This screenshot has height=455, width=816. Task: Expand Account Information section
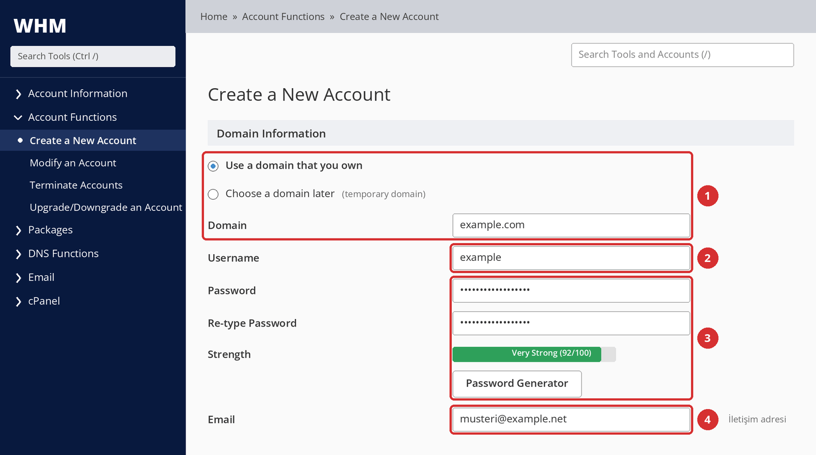coord(71,94)
